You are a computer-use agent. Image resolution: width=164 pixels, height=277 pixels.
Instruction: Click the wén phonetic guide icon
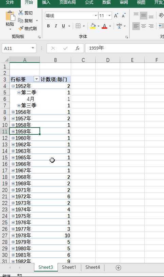tap(119, 26)
